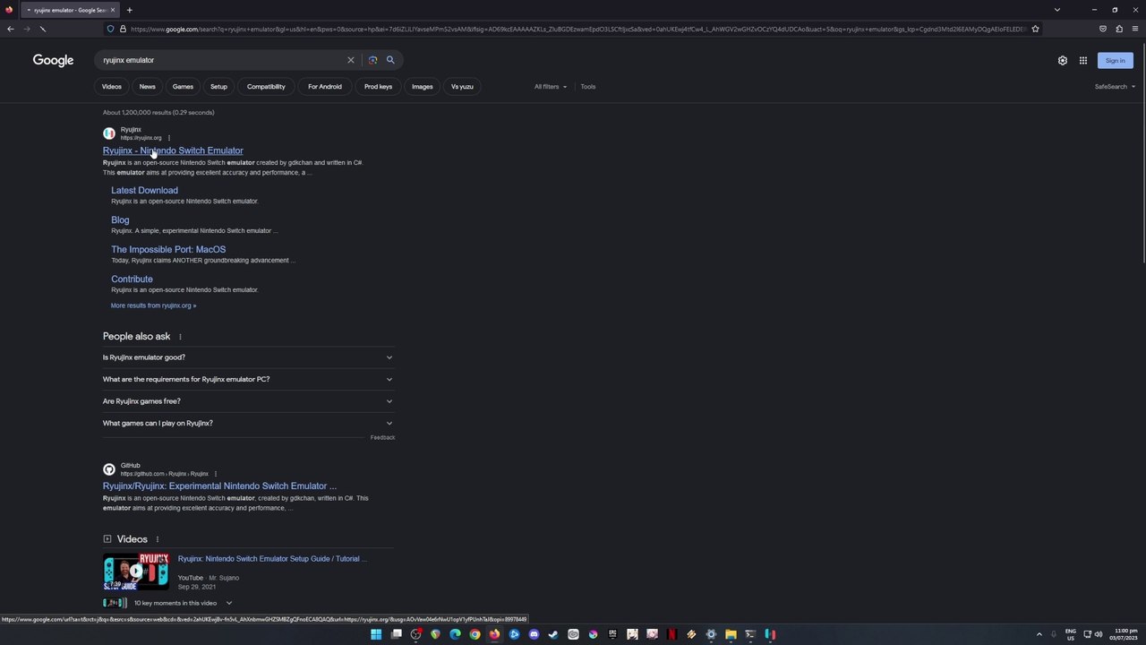
Task: Launch Google Chrome from the taskbar
Action: coord(475,634)
